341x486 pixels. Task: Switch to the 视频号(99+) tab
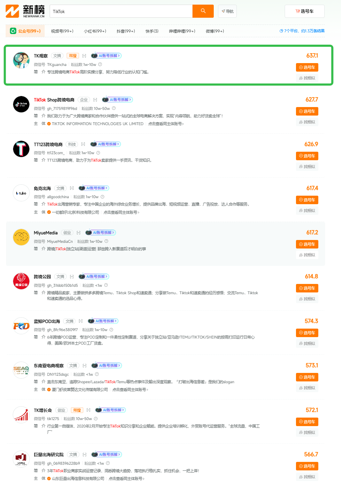point(62,31)
